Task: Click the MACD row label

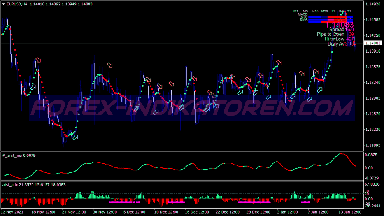Action: pyautogui.click(x=303, y=14)
